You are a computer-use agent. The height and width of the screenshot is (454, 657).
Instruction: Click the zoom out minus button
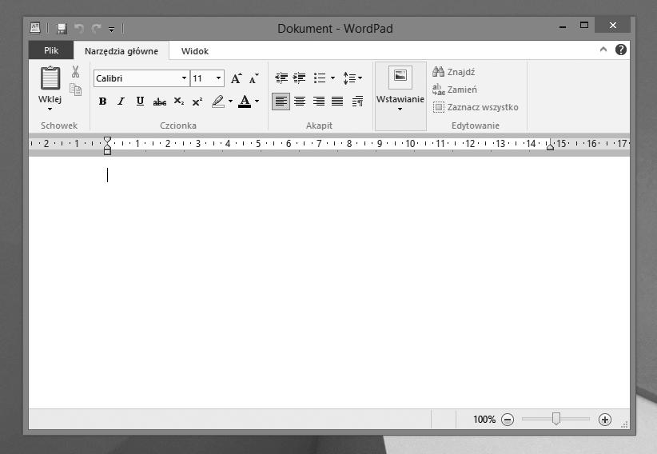508,419
